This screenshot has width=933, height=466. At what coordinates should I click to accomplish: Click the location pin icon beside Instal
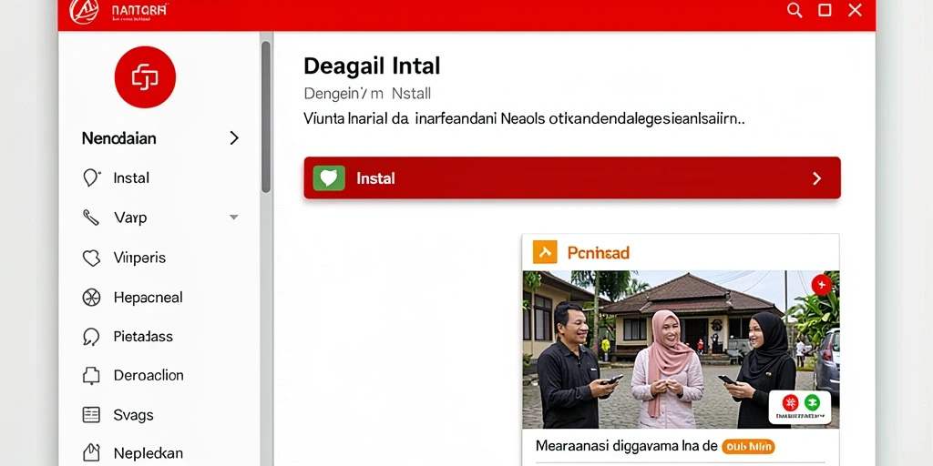coord(90,177)
